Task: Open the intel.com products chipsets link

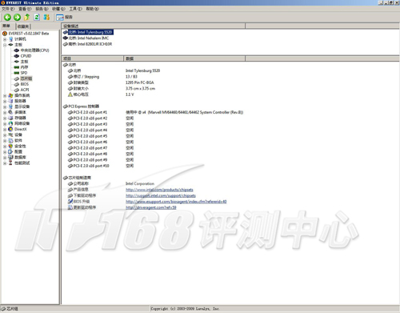Action: pos(159,190)
